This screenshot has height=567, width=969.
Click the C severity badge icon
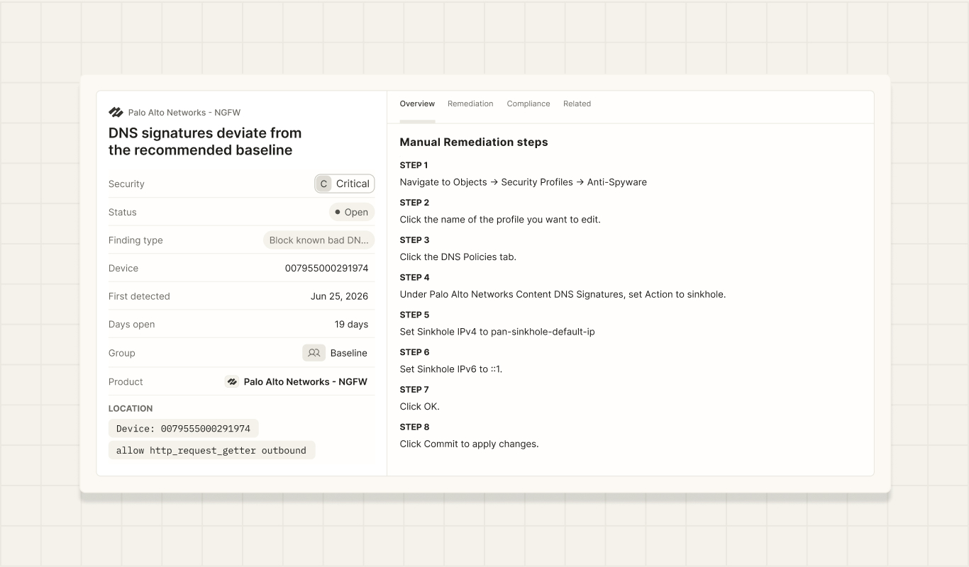323,184
